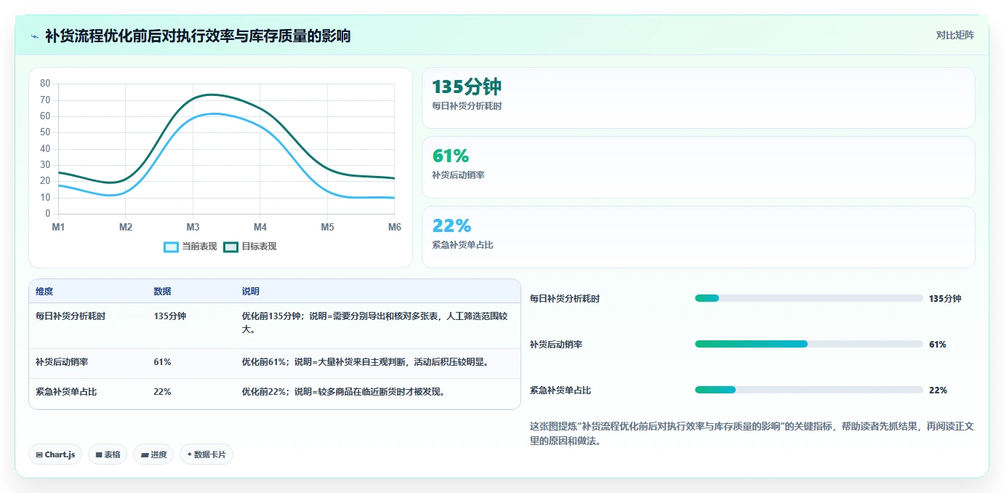Click description starting 优化前22%
The image size is (1004, 493).
[x=343, y=392]
